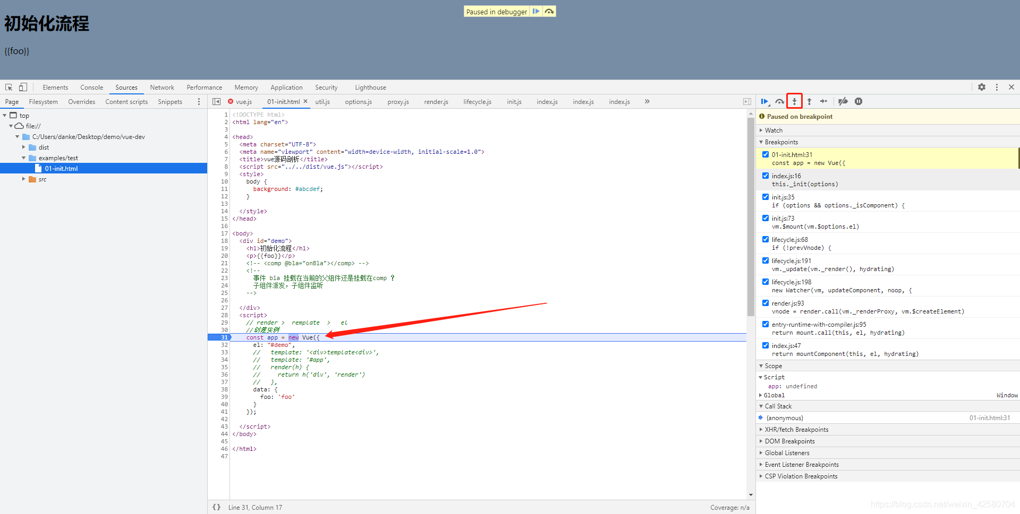This screenshot has height=514, width=1020.
Task: Expand the Global scope entry
Action: click(x=761, y=395)
